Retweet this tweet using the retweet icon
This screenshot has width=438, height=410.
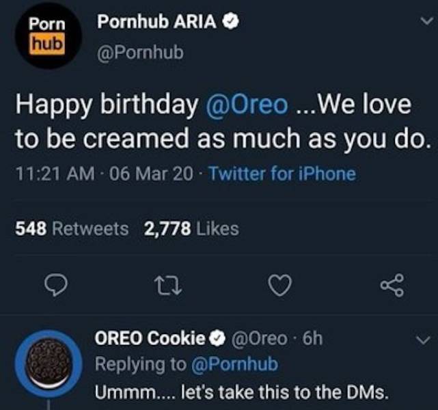tap(168, 285)
